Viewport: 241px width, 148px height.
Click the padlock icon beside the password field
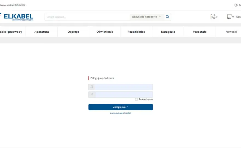92,94
